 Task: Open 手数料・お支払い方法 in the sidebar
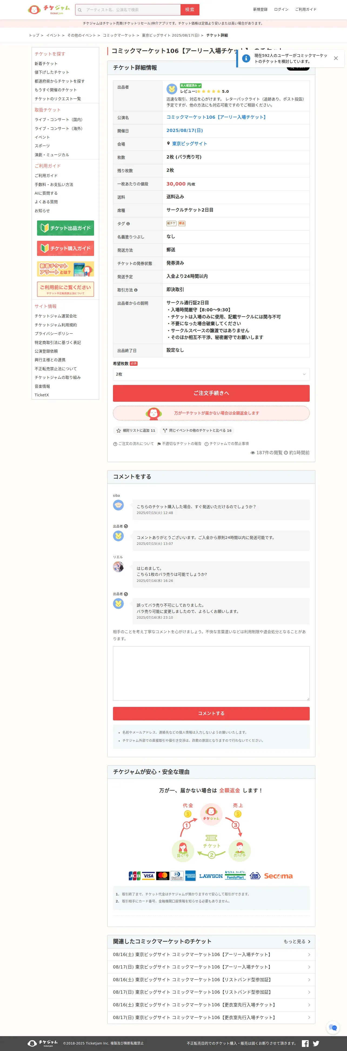[54, 184]
